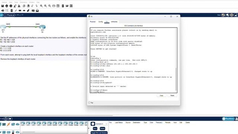Screen dimensions: 238x134
Task: Click the Zoom Reset magnifier icon
Action: tap(45, 6)
